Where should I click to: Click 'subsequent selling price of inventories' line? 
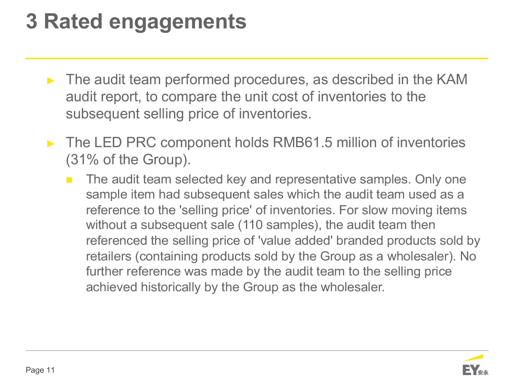pos(188,114)
